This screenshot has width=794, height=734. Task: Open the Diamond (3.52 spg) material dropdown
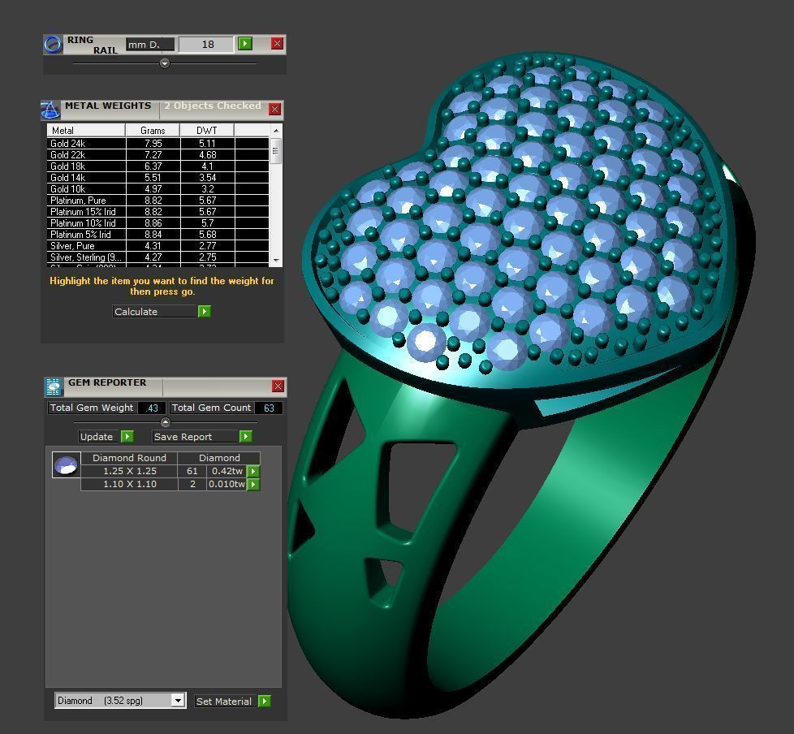coord(120,701)
